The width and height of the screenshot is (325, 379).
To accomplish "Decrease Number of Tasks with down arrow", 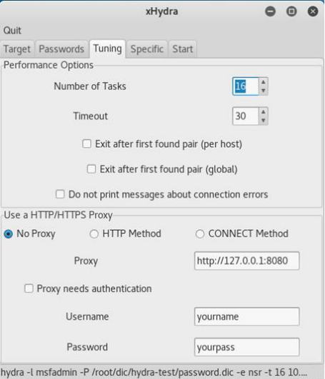I will (264, 91).
